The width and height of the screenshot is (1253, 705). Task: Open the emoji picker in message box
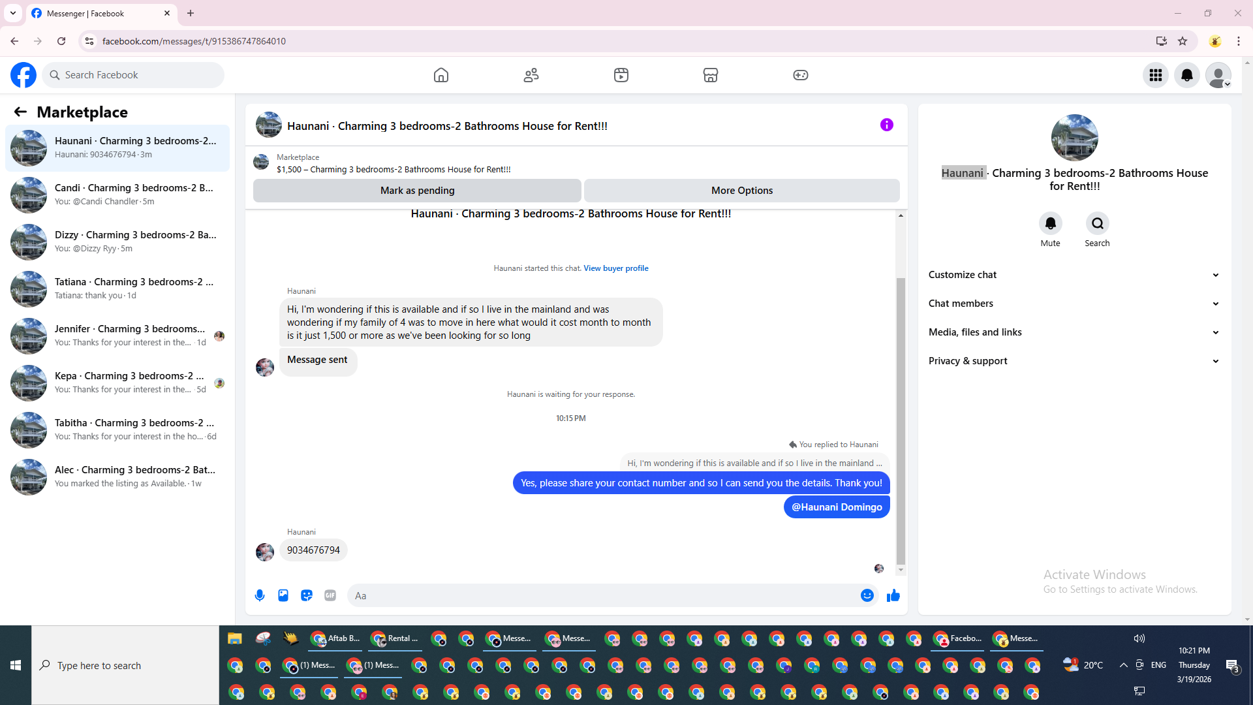[x=867, y=595]
